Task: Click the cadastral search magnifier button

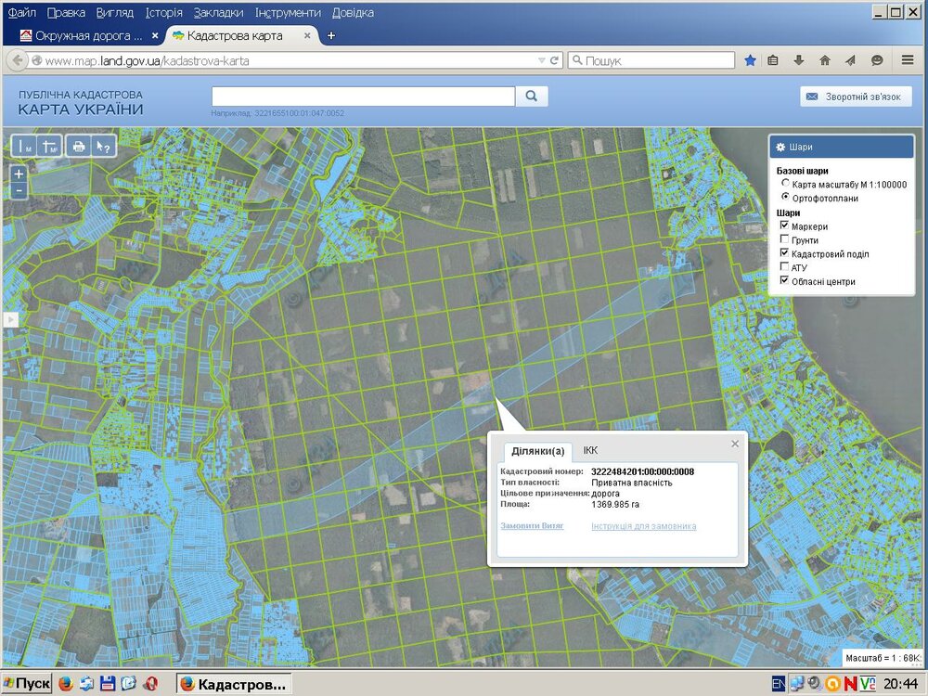Action: tap(532, 96)
